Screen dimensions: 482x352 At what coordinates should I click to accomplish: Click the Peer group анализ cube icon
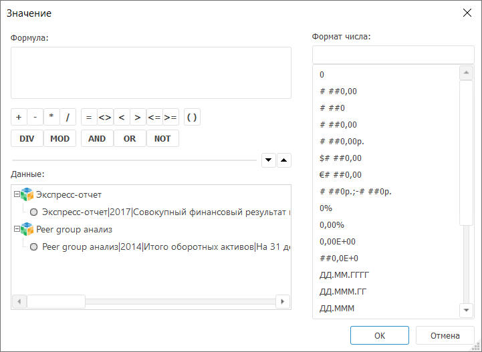27,229
